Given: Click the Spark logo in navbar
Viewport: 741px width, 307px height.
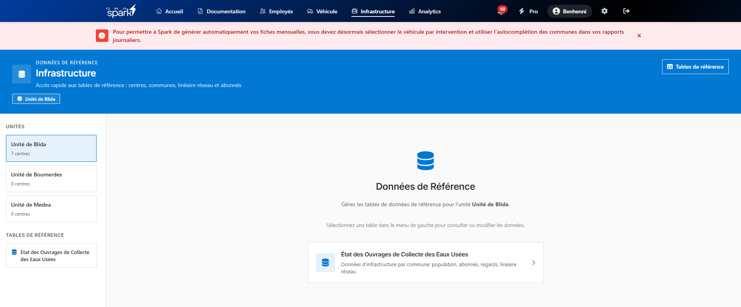Looking at the screenshot, I should pos(121,11).
